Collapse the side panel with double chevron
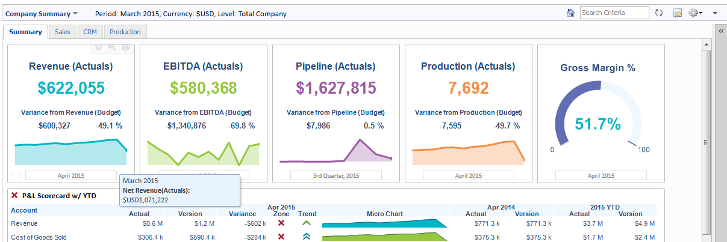The height and width of the screenshot is (242, 727). tap(720, 32)
